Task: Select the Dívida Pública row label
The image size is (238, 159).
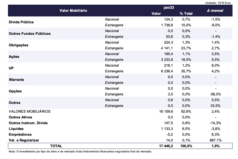Action: [x=21, y=22]
